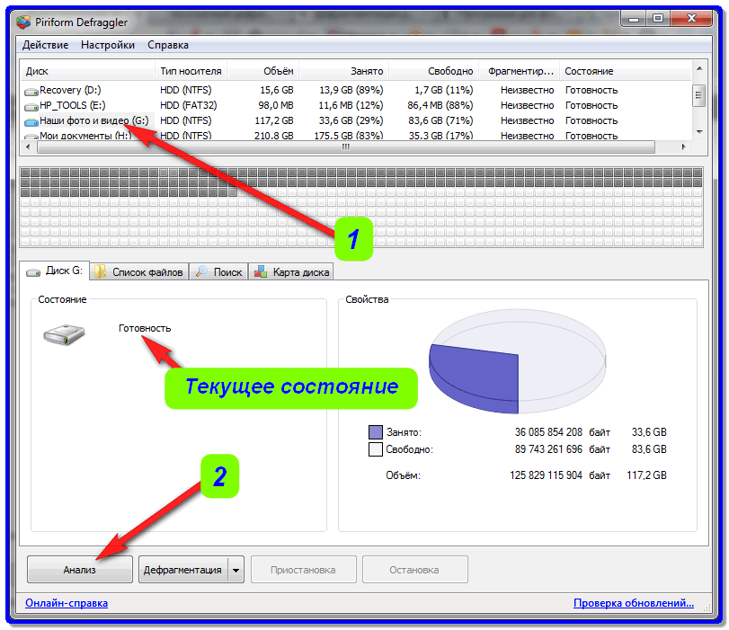
Task: Click the hard drive icon in Состояние panel
Action: coord(64,334)
